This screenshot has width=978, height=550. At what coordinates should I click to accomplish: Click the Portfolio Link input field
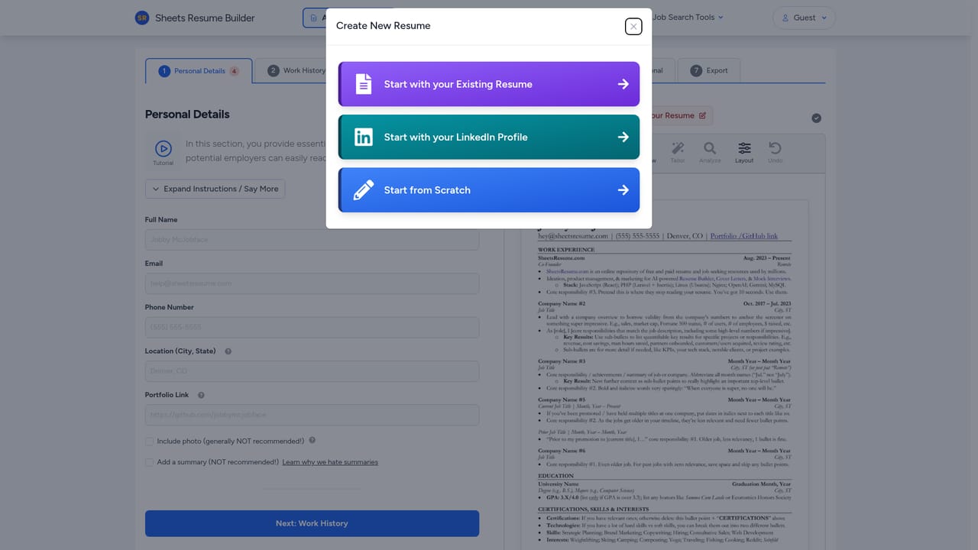pos(312,415)
